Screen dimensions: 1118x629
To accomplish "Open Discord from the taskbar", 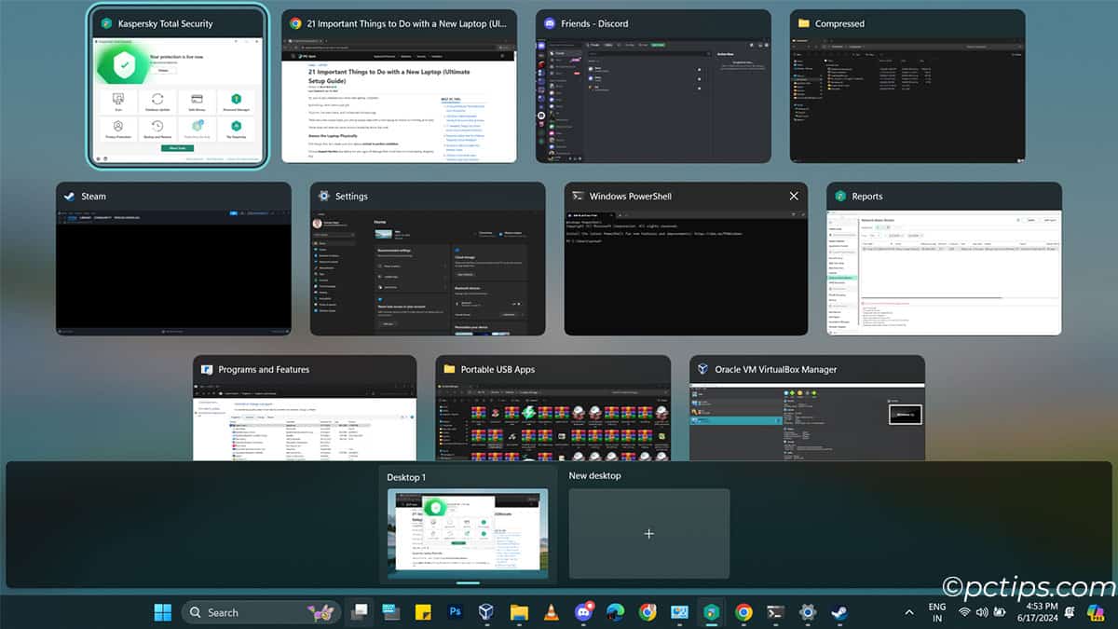I will click(x=583, y=612).
